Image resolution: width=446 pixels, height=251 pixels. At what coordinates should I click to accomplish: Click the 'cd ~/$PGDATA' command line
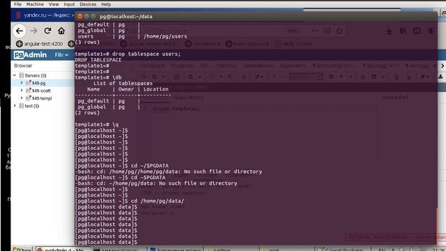click(x=122, y=166)
